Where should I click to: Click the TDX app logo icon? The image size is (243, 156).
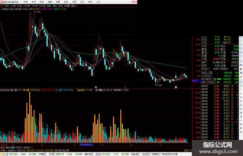tap(2, 2)
